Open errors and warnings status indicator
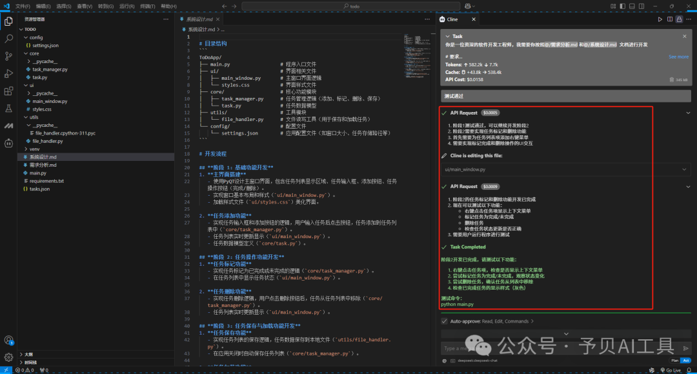Image resolution: width=697 pixels, height=374 pixels. pos(25,370)
